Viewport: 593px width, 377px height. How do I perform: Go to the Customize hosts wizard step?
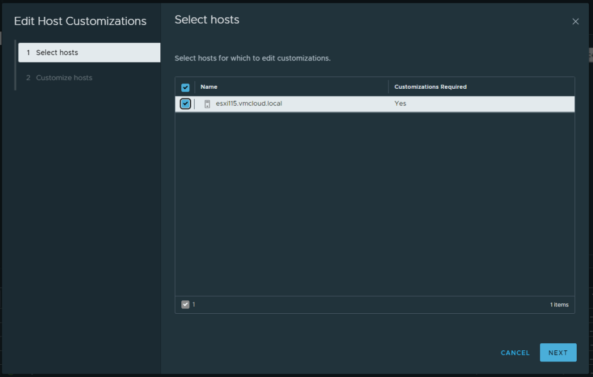point(64,78)
